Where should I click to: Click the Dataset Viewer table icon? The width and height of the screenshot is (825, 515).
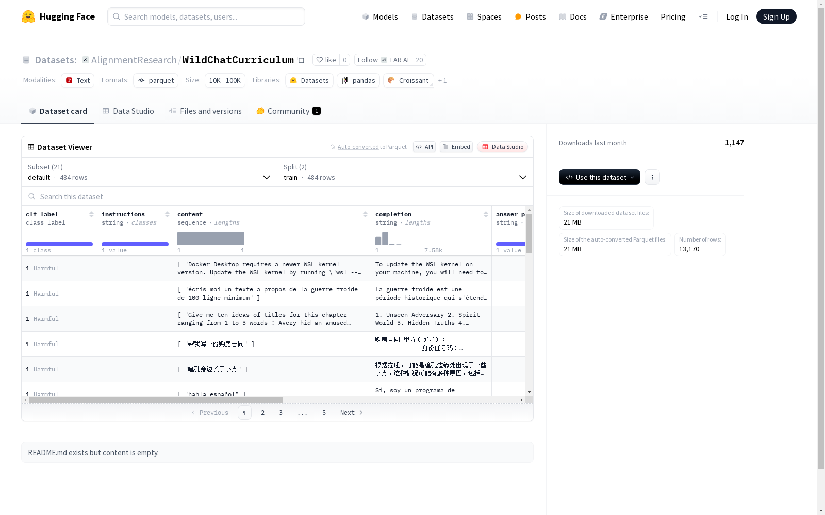(x=31, y=147)
